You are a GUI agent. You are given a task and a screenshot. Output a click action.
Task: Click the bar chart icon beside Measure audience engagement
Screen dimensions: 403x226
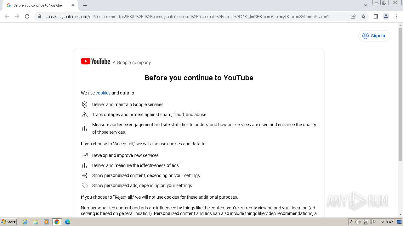(85, 128)
